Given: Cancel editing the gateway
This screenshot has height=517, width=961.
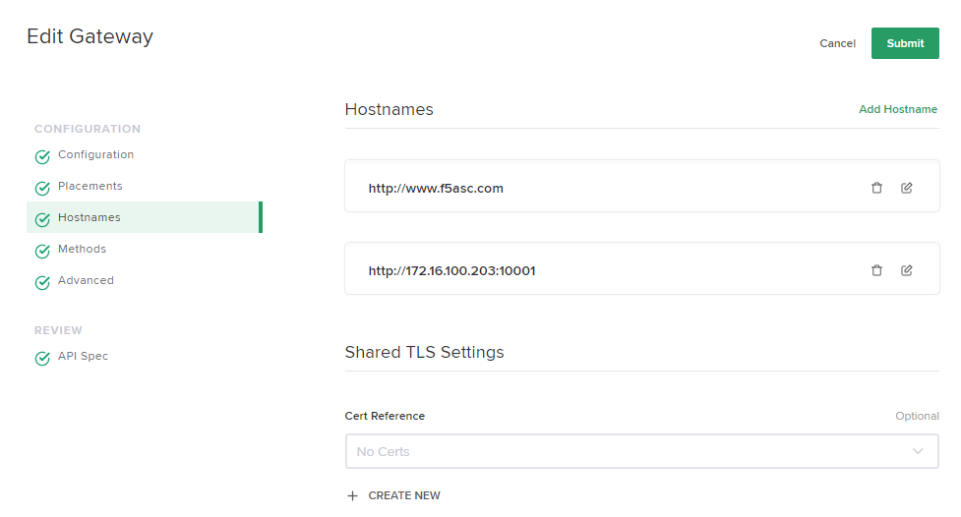Looking at the screenshot, I should tap(837, 43).
